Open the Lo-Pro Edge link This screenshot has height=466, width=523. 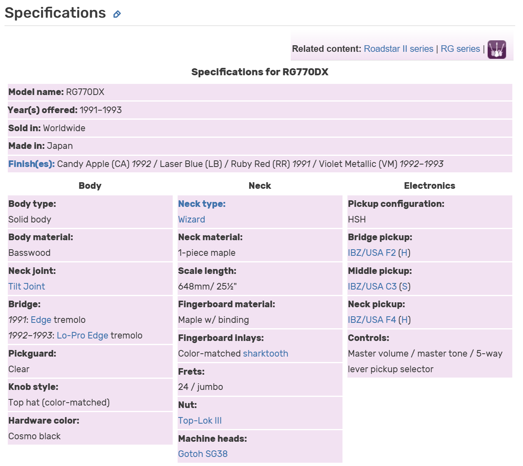click(x=82, y=336)
